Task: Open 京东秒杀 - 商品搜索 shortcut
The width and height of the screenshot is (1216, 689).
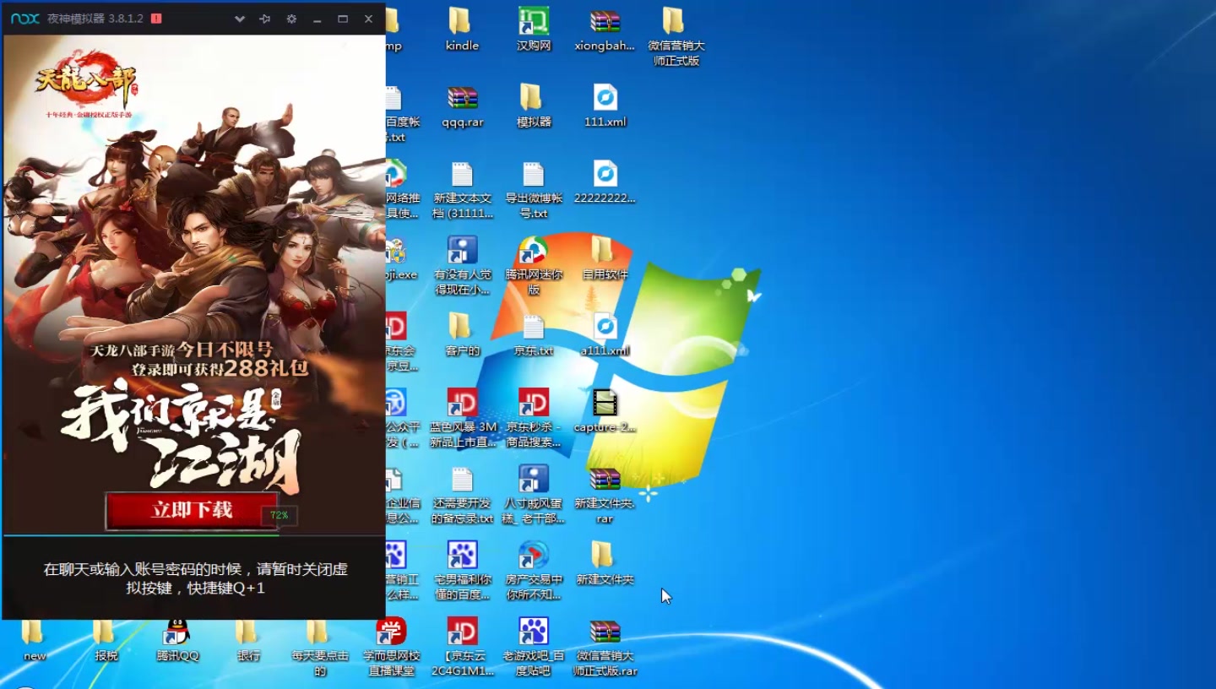Action: pyautogui.click(x=534, y=418)
